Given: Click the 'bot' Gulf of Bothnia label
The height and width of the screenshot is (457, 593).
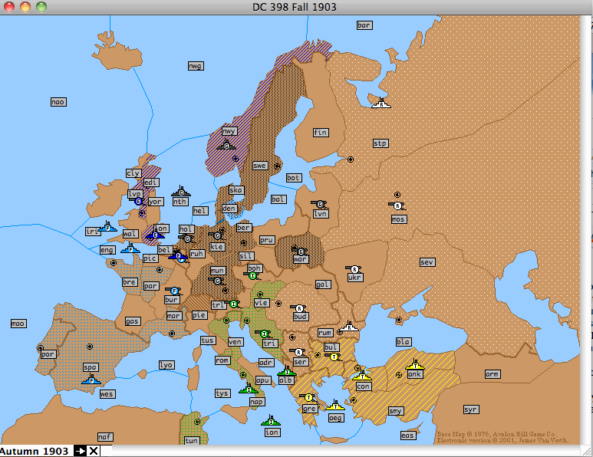Looking at the screenshot, I should click(294, 178).
